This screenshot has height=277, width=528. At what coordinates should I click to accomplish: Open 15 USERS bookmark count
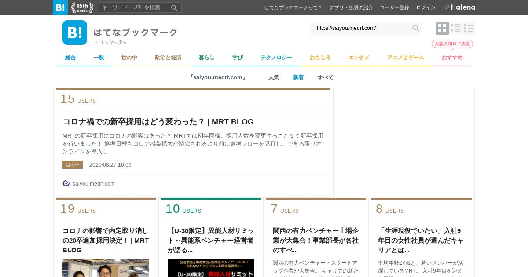click(78, 99)
